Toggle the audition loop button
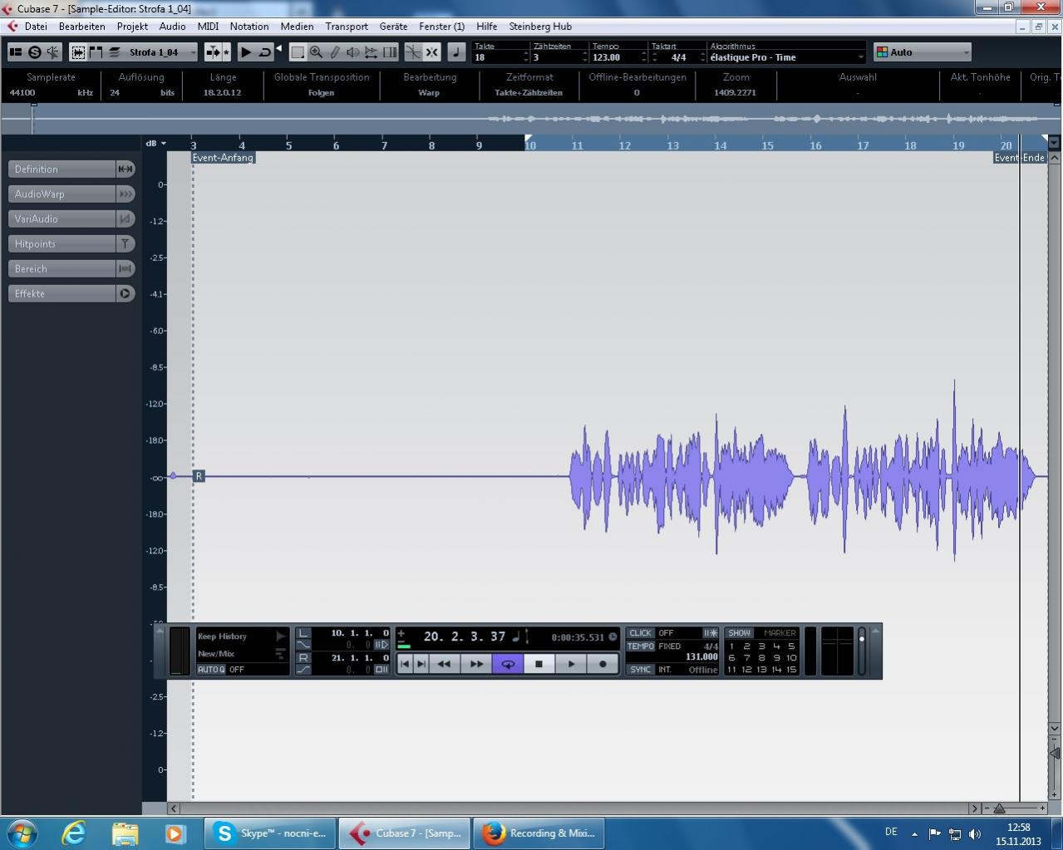 [x=264, y=52]
